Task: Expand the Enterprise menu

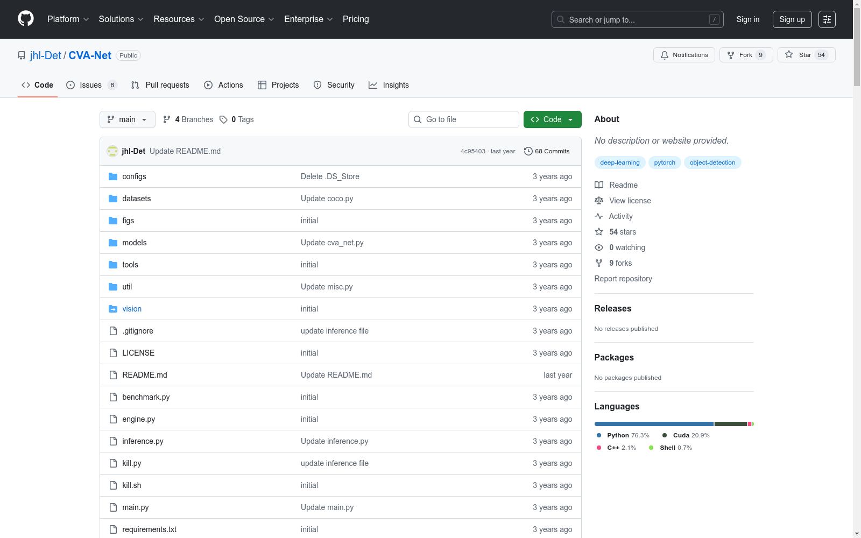Action: coord(309,19)
